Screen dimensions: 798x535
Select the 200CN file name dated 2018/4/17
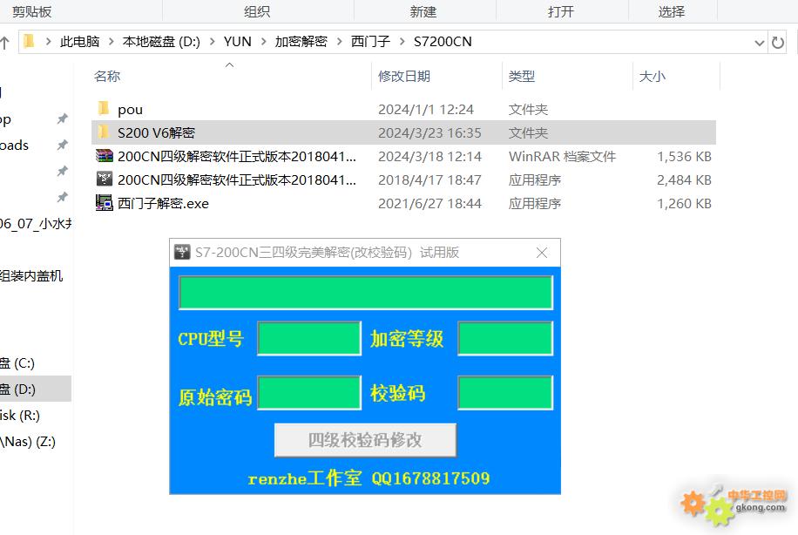click(x=237, y=179)
